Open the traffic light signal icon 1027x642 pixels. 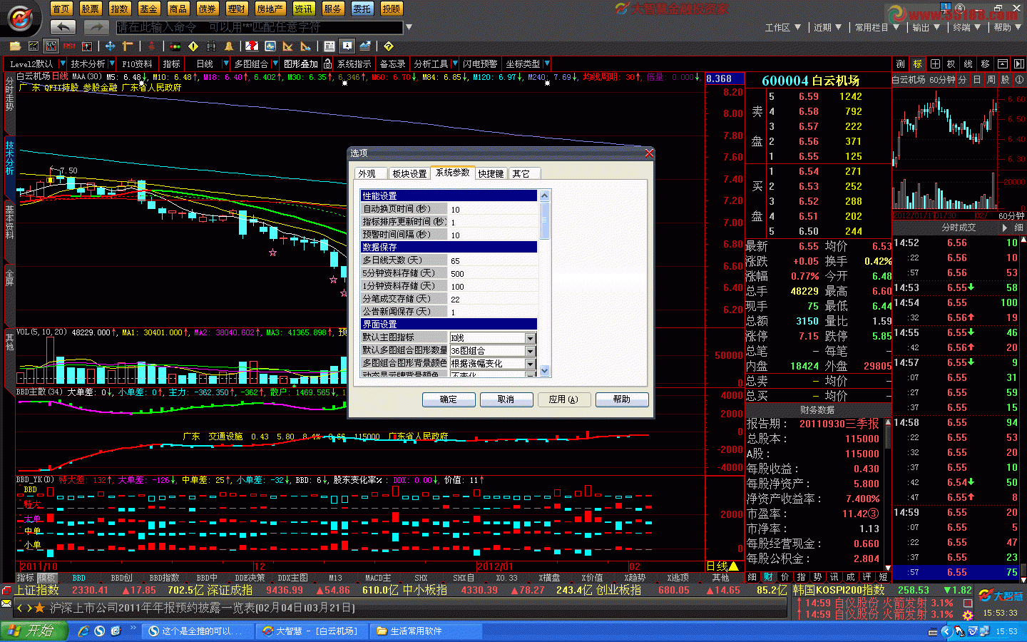tap(175, 46)
